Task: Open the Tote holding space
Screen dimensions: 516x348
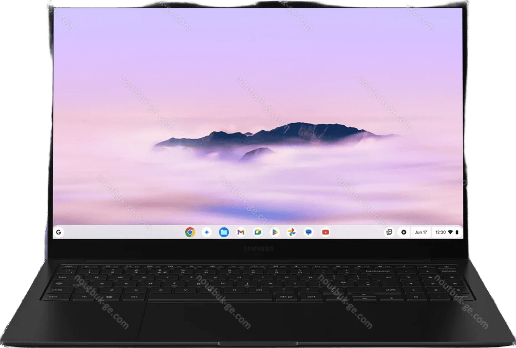Action: (x=389, y=232)
